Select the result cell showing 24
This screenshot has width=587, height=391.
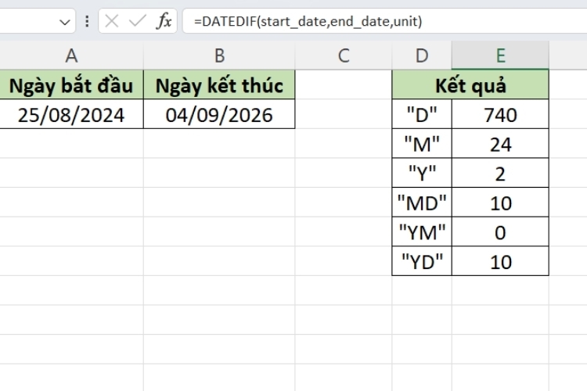pyautogui.click(x=501, y=144)
